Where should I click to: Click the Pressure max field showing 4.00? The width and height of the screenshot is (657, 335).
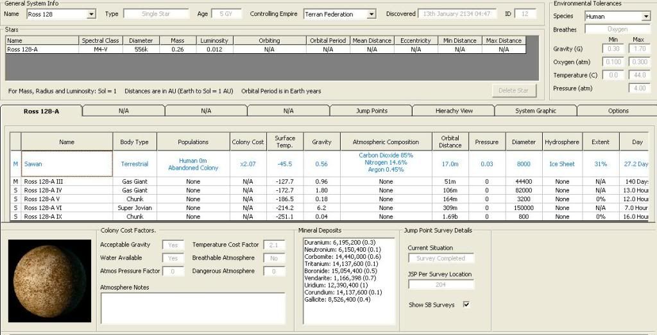(640, 88)
